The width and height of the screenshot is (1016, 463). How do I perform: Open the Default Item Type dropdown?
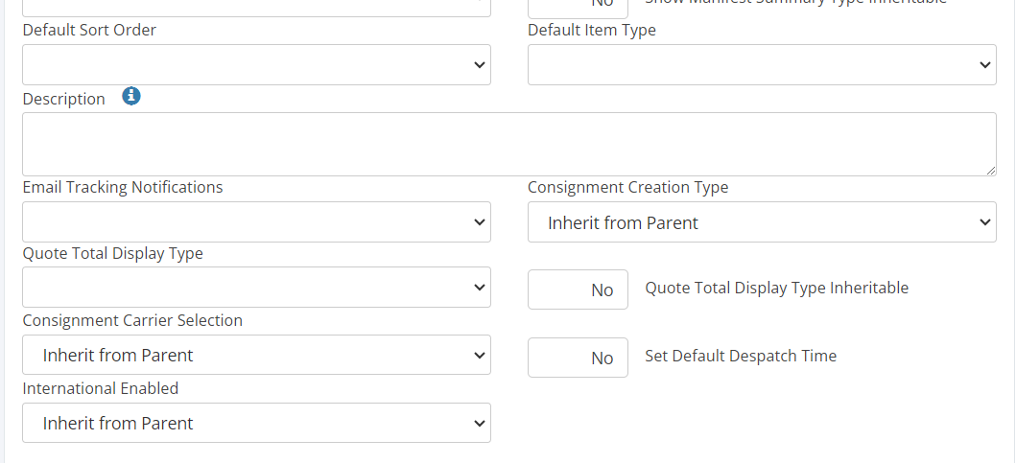pyautogui.click(x=762, y=64)
